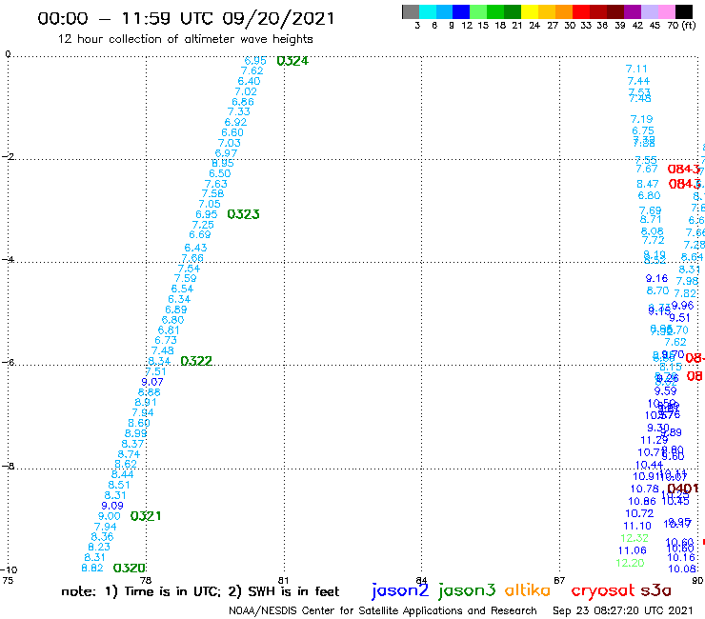Select the wave height value 10.72
This screenshot has height=619, width=705.
point(639,513)
